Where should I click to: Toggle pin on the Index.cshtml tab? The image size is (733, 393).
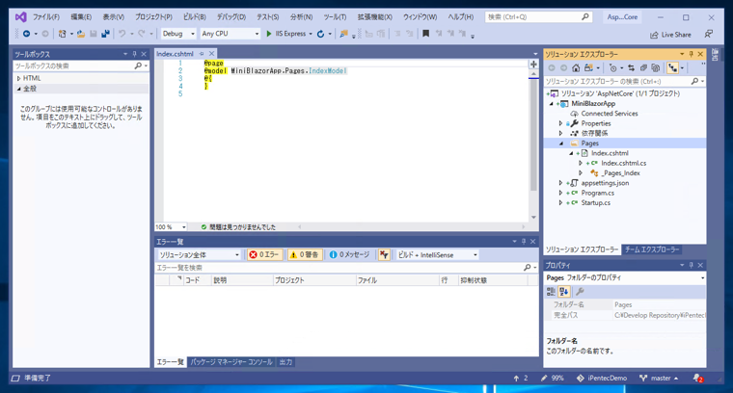point(202,54)
